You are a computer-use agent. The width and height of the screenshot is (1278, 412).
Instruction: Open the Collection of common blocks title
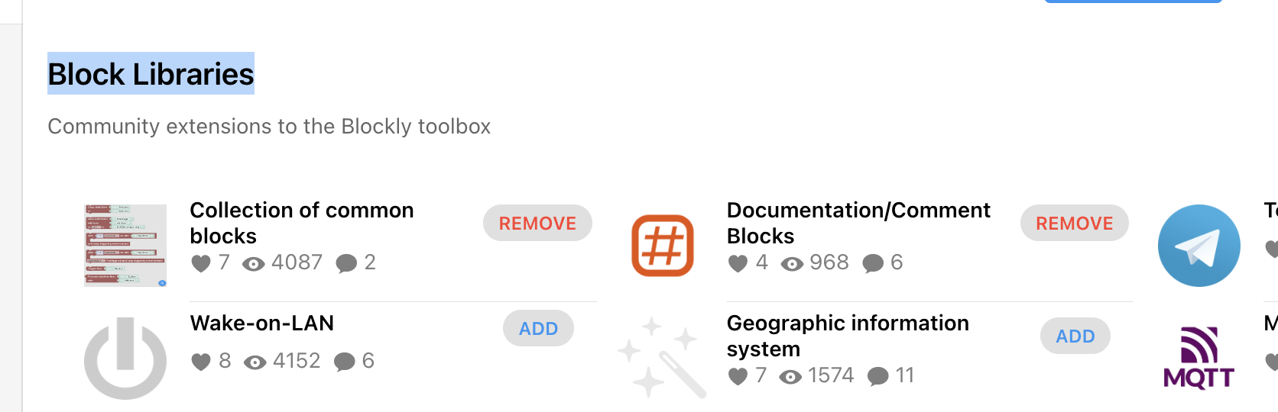click(x=301, y=223)
